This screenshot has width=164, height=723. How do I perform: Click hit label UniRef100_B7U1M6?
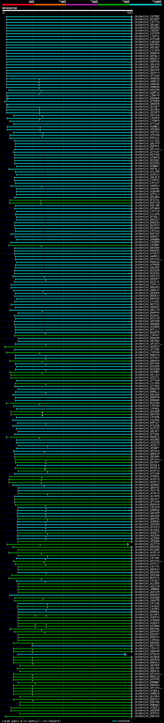click(147, 425)
